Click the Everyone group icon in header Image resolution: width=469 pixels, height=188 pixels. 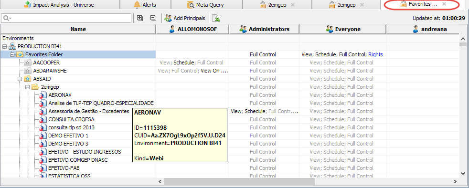point(330,29)
